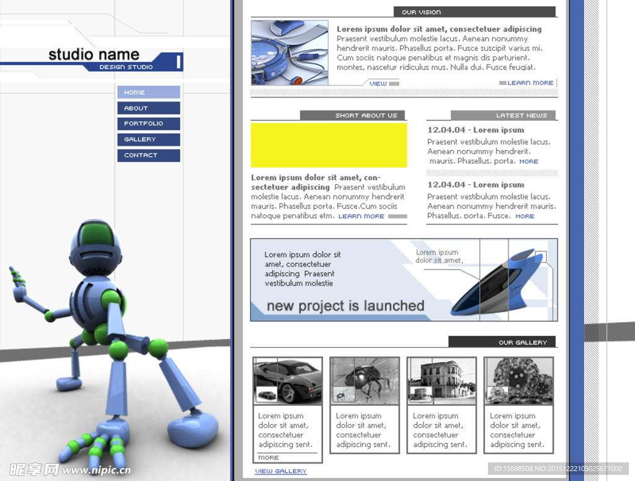Click Learn More in Short About Us
635x481 pixels.
click(362, 217)
